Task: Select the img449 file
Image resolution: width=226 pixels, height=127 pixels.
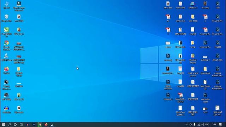Action: (180, 83)
